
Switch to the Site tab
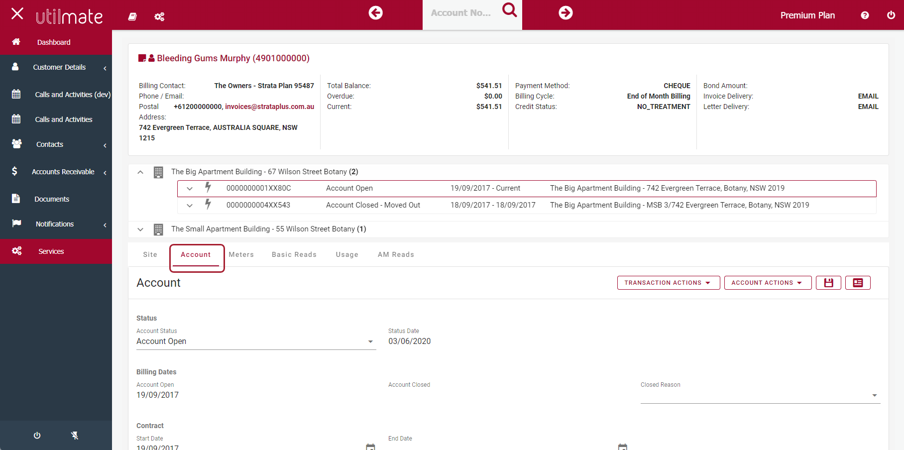pos(150,254)
